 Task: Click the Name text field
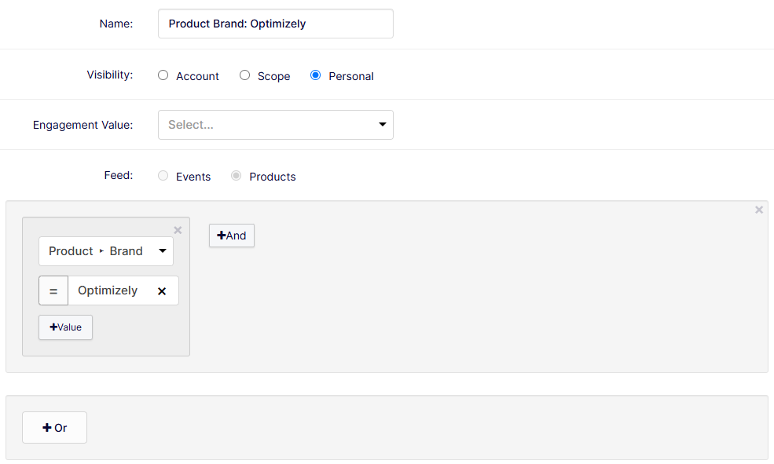pyautogui.click(x=275, y=24)
